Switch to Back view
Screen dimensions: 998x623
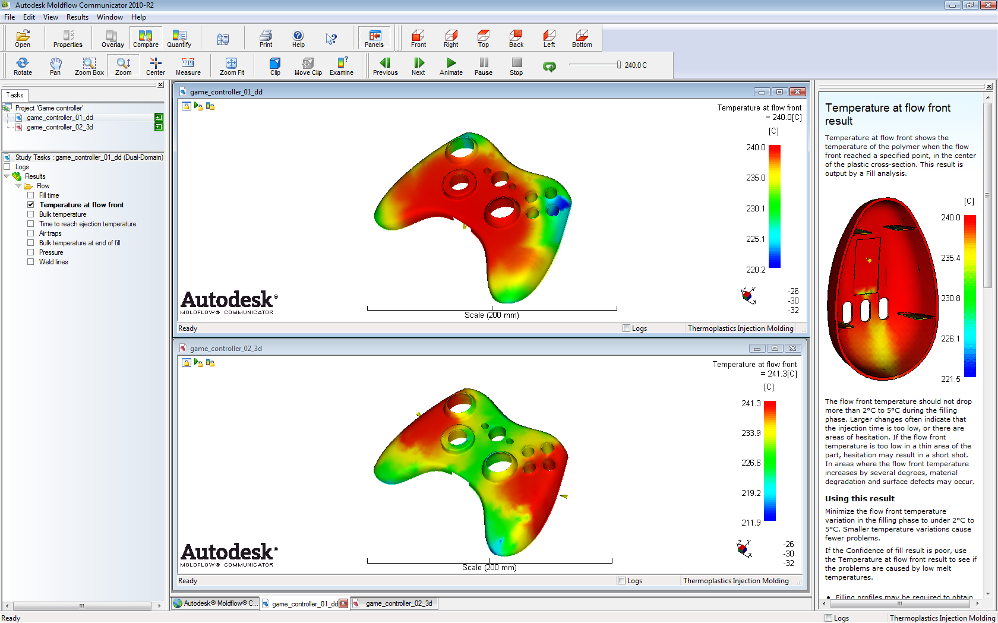click(x=516, y=39)
